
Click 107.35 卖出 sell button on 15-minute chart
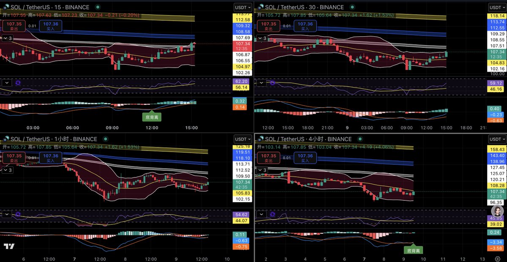(14, 26)
